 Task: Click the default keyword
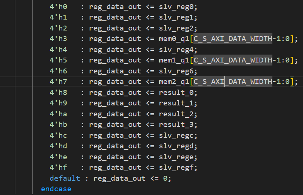pos(65,178)
